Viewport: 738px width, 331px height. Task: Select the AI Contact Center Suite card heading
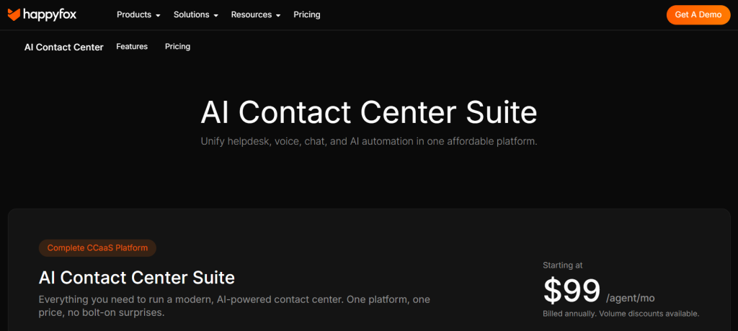pyautogui.click(x=136, y=278)
